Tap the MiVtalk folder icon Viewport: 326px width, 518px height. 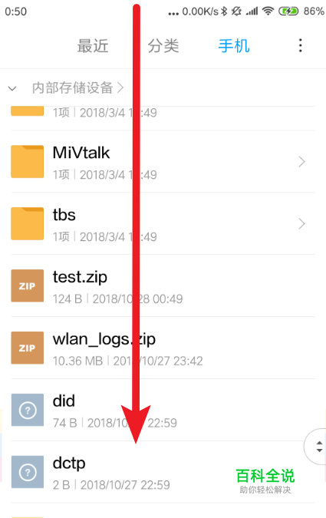click(28, 162)
